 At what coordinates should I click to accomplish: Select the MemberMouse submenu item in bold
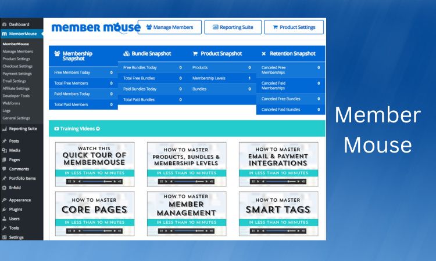tap(16, 44)
